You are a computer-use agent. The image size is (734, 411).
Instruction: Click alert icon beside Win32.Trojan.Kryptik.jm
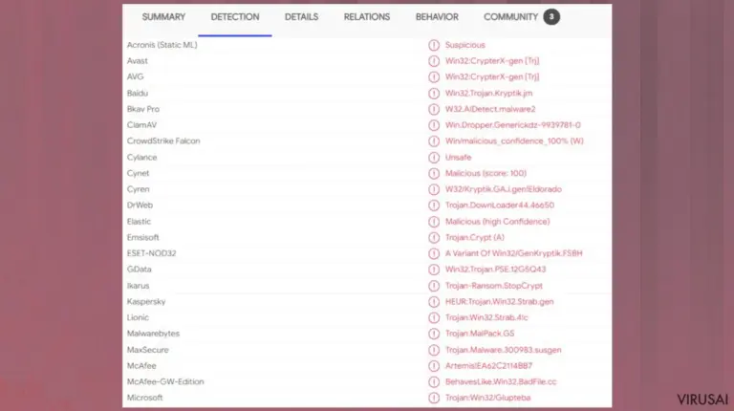point(434,93)
